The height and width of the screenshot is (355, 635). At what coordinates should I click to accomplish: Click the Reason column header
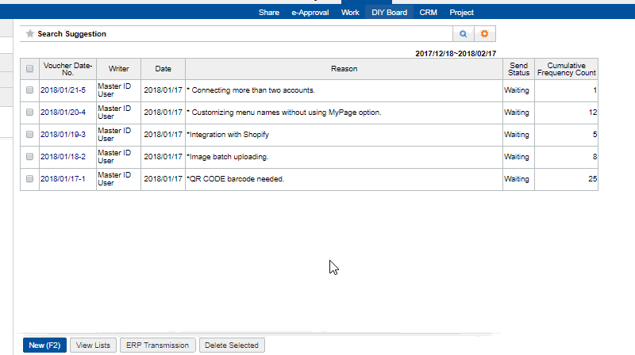point(344,69)
